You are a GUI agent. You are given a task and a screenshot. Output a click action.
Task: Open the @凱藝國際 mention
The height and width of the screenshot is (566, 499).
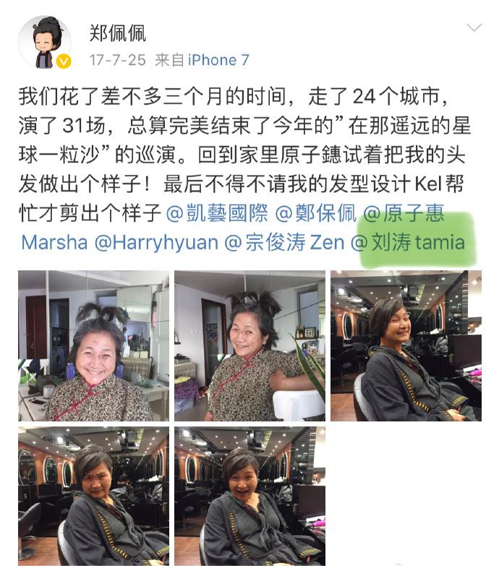tap(218, 213)
